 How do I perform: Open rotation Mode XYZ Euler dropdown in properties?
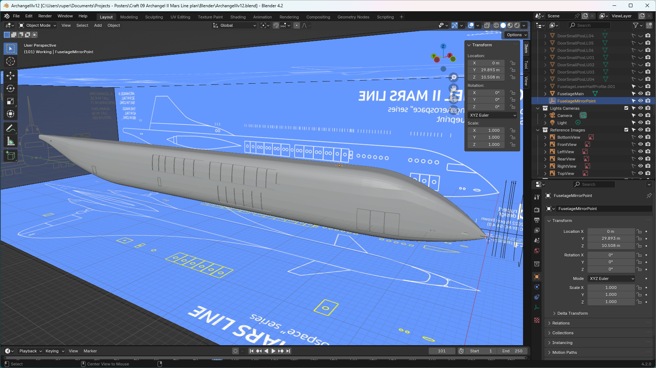pos(611,279)
